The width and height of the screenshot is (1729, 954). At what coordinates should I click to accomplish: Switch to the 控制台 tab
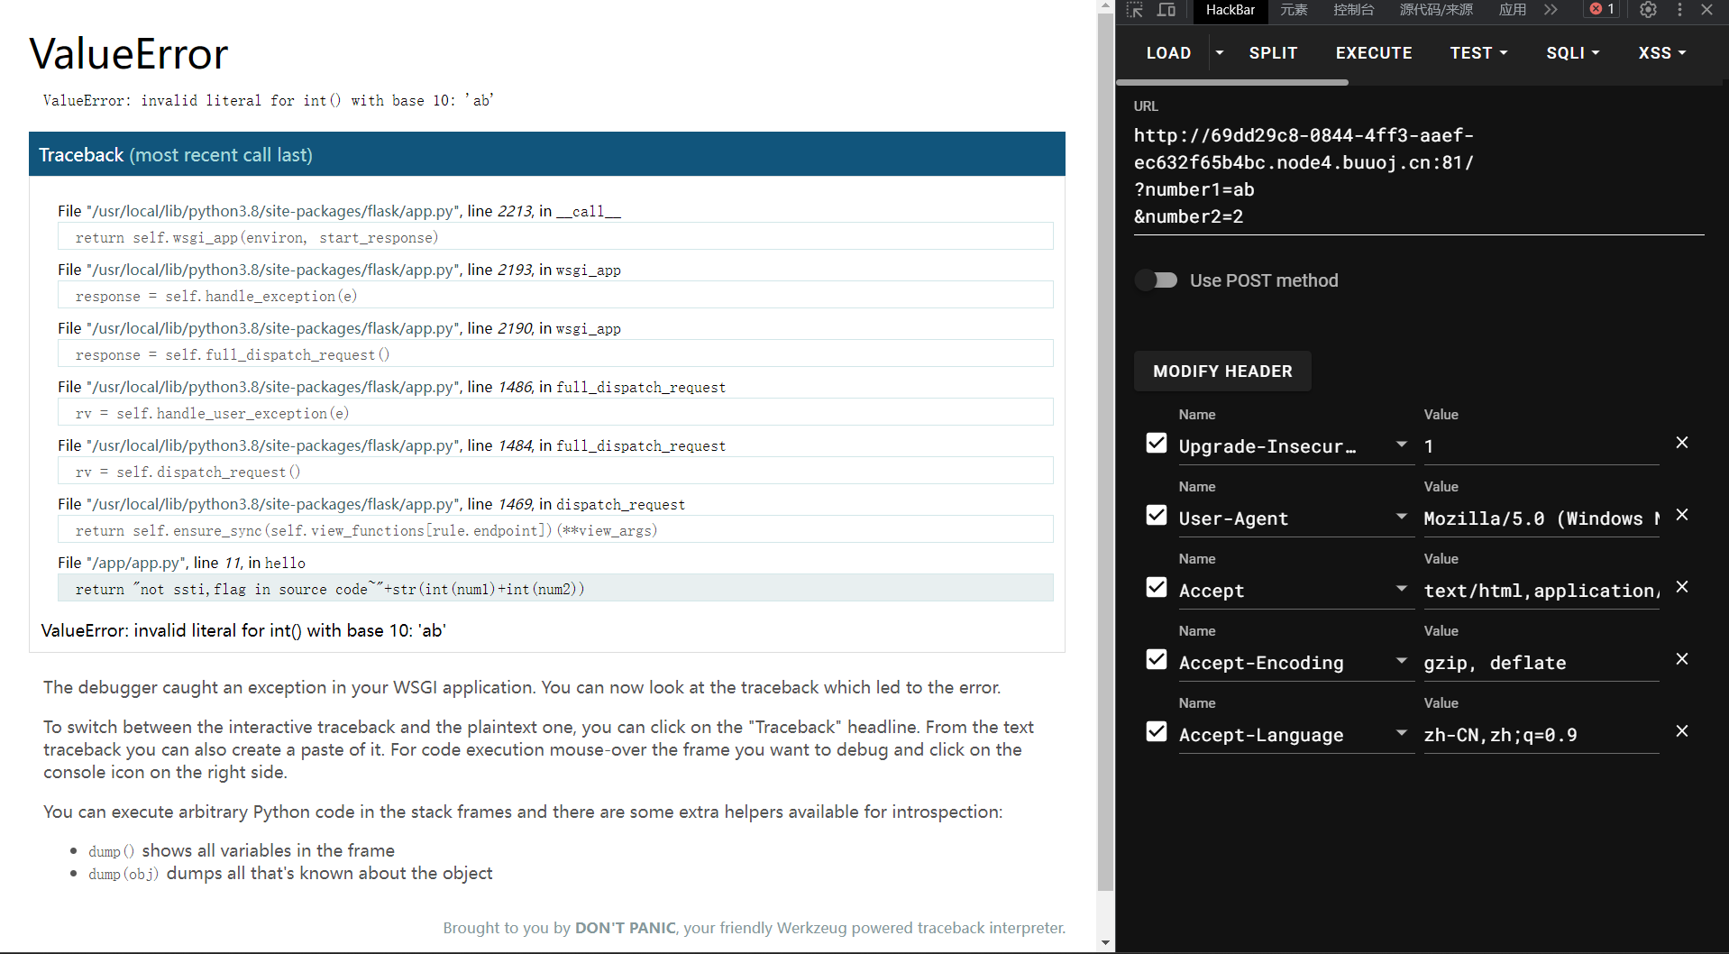point(1353,10)
